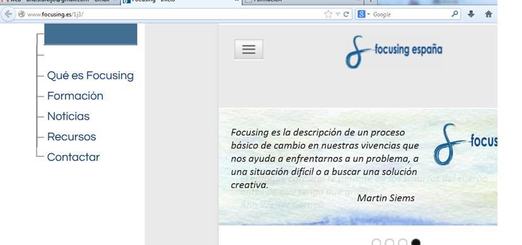
Task: Open Qué es Focusing menu item
Action: [90, 76]
